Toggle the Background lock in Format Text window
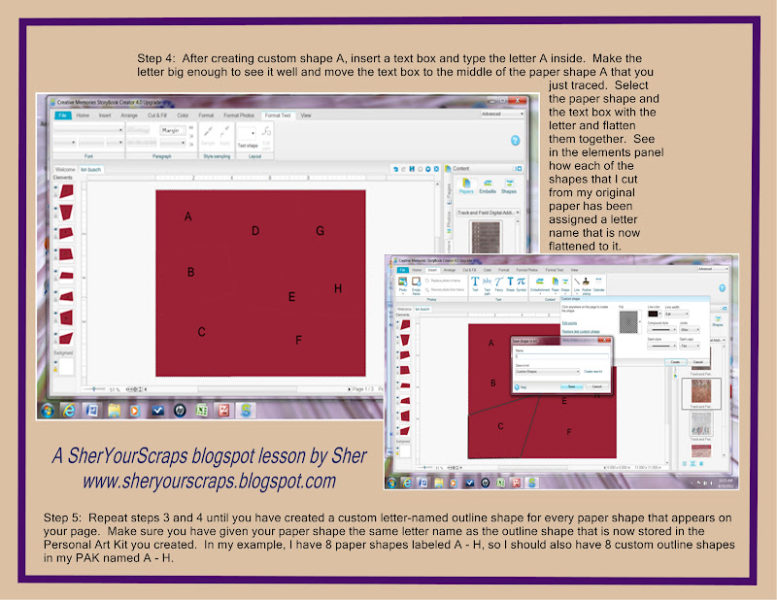This screenshot has height=600, width=777. [x=55, y=370]
